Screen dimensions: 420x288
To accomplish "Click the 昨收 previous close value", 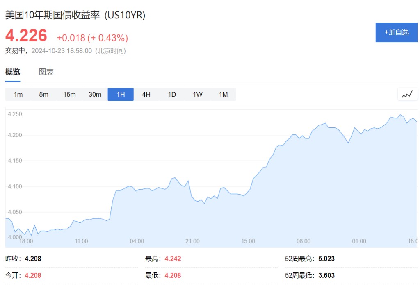I will pyautogui.click(x=33, y=259).
